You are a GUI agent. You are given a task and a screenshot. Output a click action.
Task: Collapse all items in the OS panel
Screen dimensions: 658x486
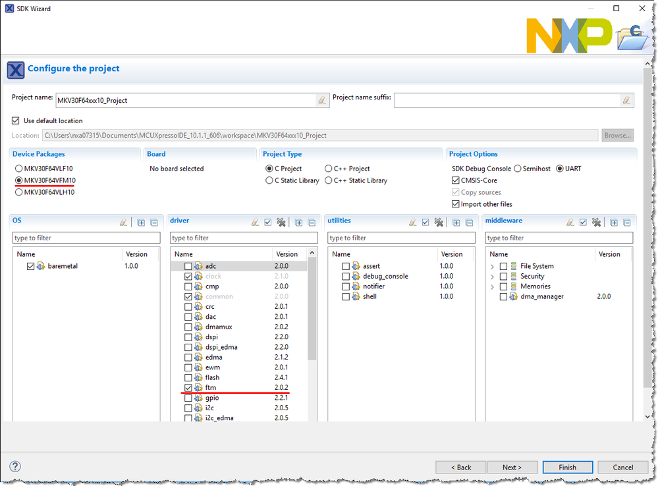tap(154, 223)
